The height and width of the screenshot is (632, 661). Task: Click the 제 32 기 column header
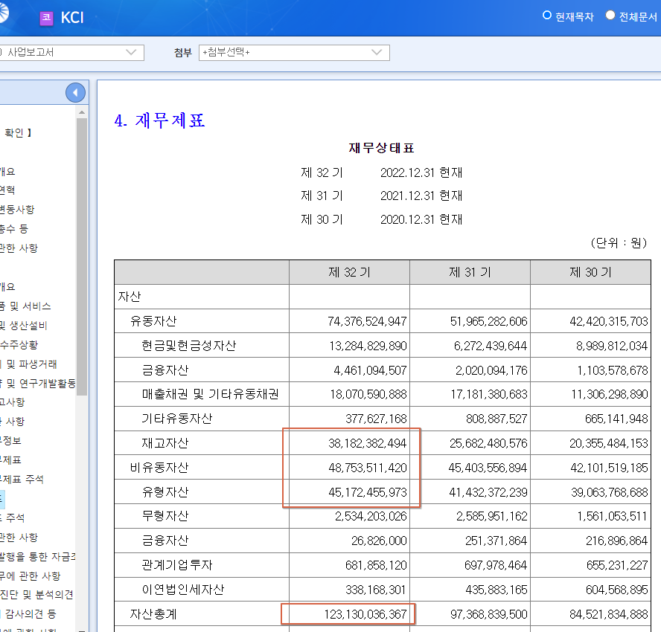(349, 272)
